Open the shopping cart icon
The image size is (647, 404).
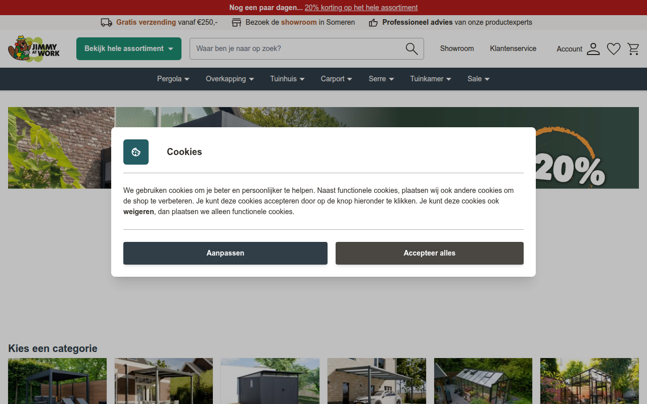point(633,49)
